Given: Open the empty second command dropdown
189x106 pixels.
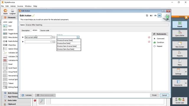Looking at the screenshot, I should point(51,42).
